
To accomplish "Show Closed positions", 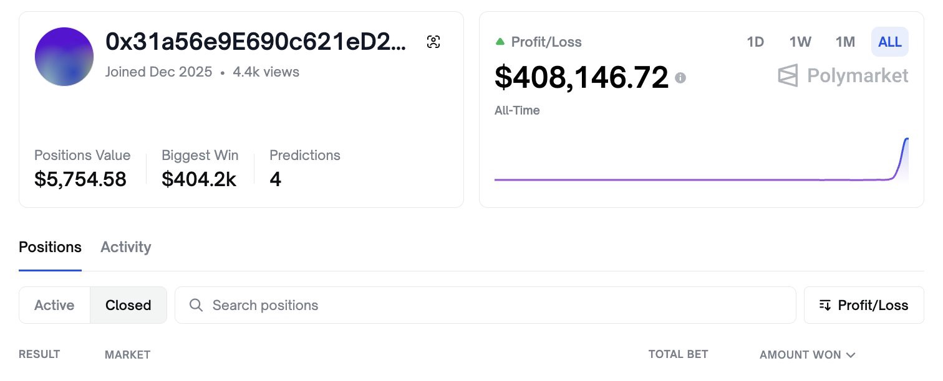I will [x=128, y=305].
